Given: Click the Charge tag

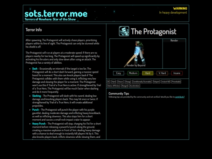Looking at the screenshot, I should point(128,82).
